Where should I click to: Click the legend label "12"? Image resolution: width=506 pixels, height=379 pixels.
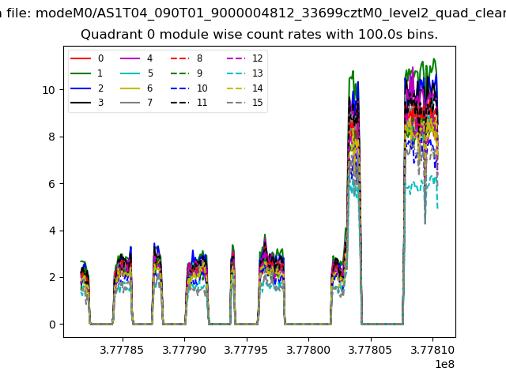tap(257, 58)
